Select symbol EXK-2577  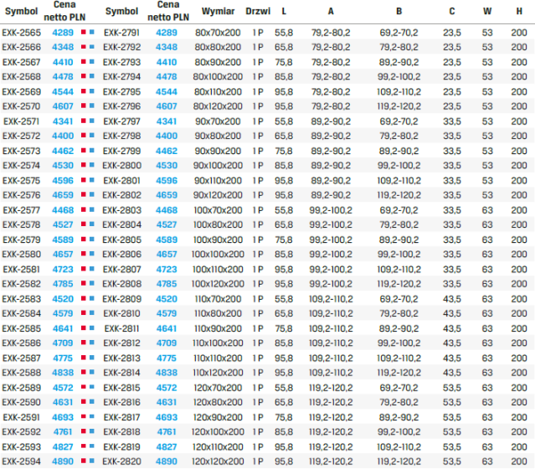(22, 210)
